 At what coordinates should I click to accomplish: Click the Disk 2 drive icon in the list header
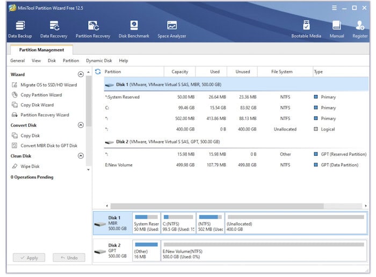coord(110,142)
